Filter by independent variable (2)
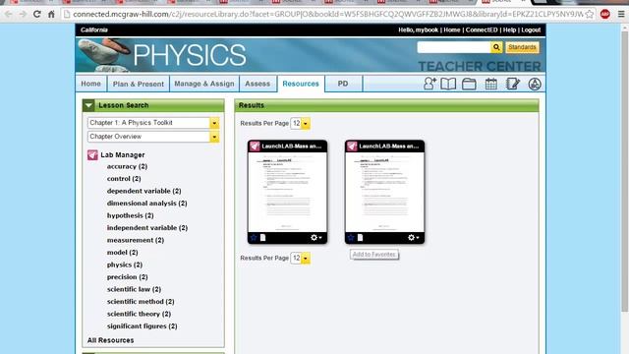 (x=147, y=228)
